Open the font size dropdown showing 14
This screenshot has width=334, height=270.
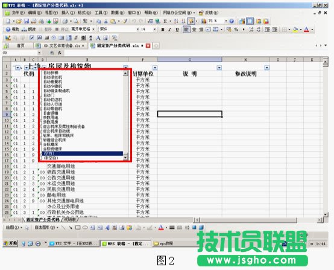pos(155,29)
